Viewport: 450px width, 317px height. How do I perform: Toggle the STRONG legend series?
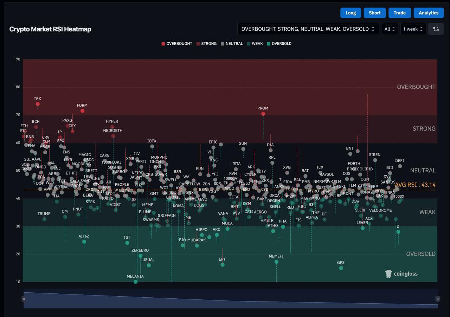(206, 44)
